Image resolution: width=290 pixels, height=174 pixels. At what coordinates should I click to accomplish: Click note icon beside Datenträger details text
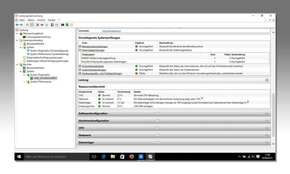(248, 102)
